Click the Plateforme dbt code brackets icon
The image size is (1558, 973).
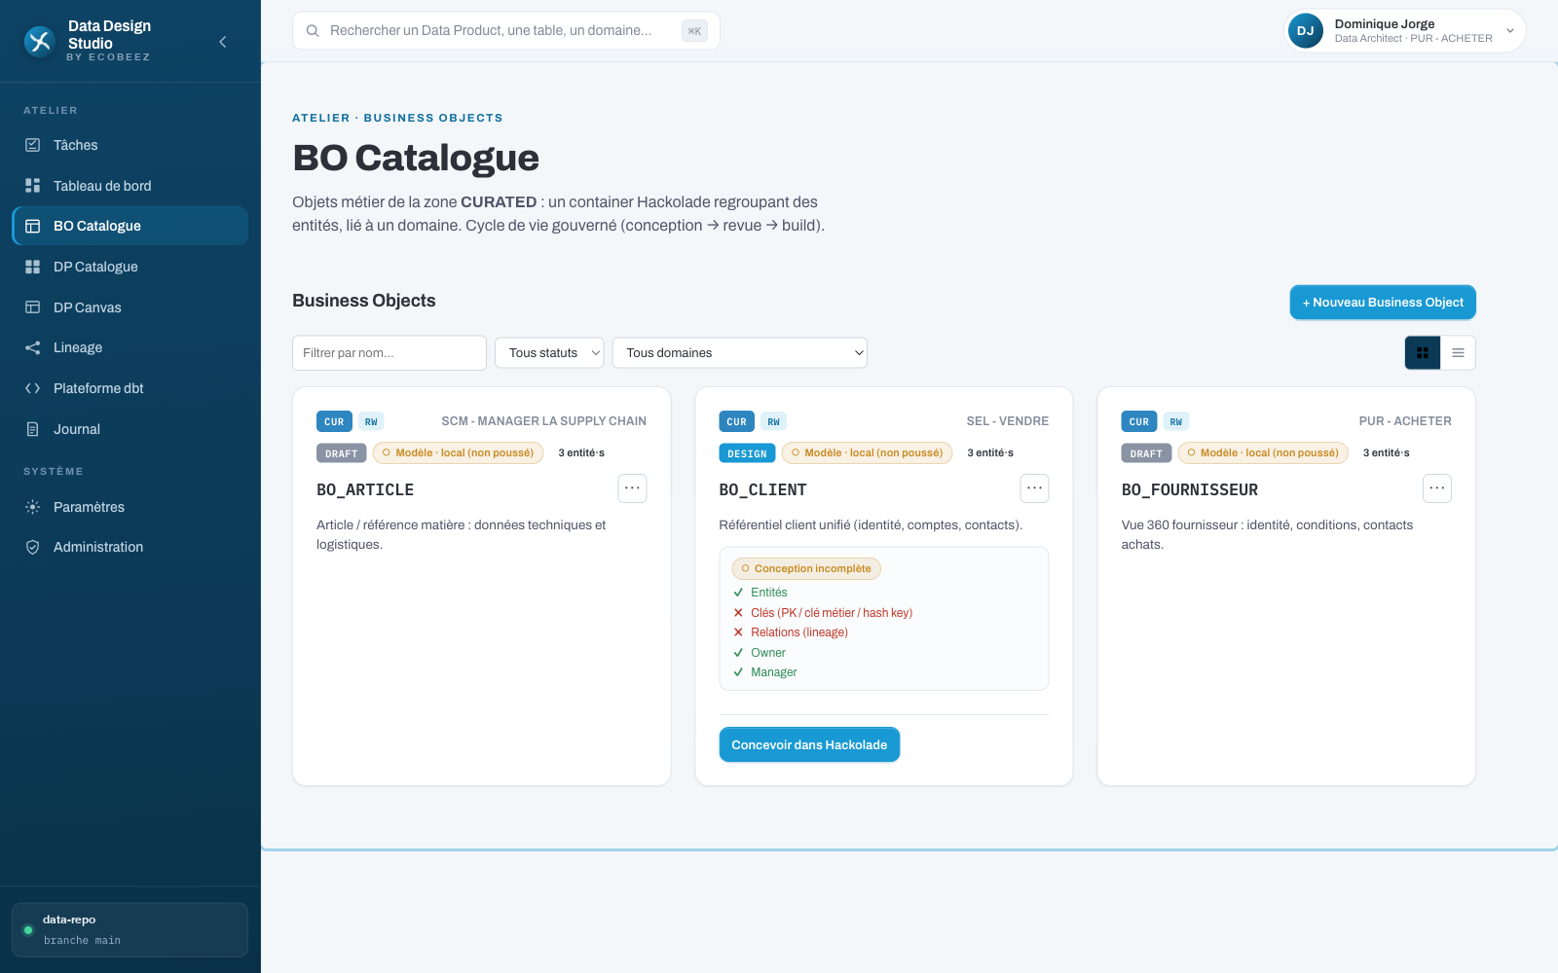pos(32,388)
